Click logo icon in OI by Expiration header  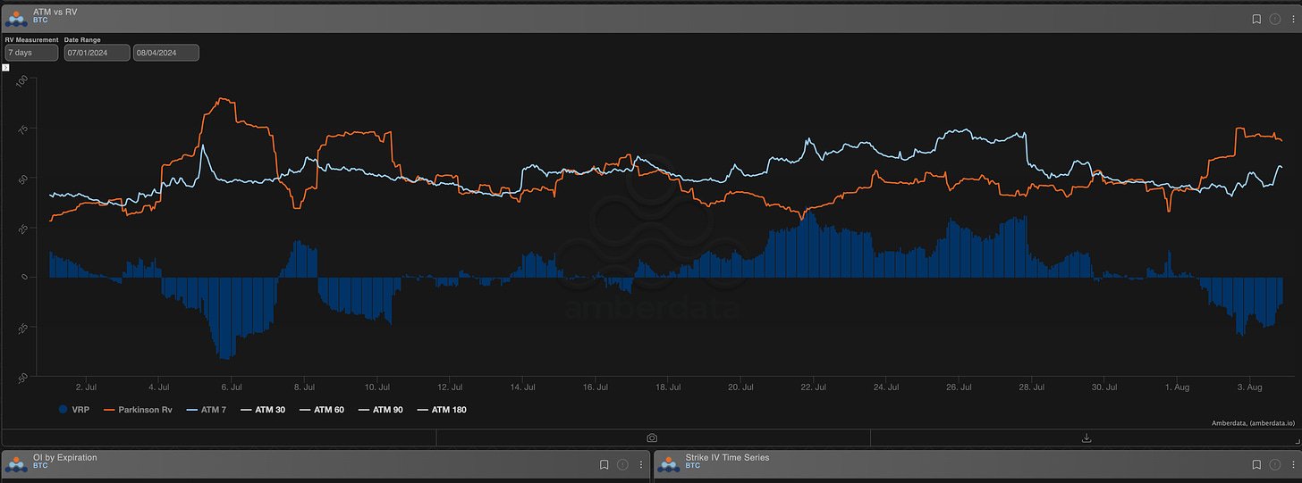(17, 464)
